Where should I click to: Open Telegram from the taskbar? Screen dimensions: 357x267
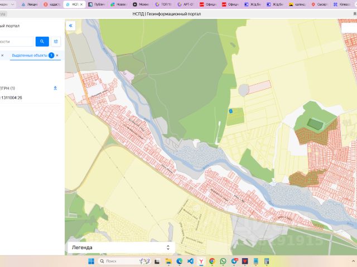click(x=234, y=261)
